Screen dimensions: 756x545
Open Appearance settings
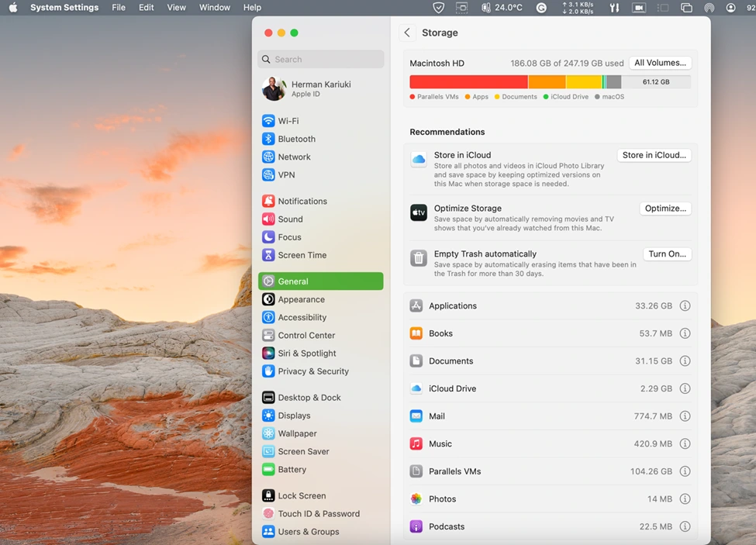tap(301, 299)
